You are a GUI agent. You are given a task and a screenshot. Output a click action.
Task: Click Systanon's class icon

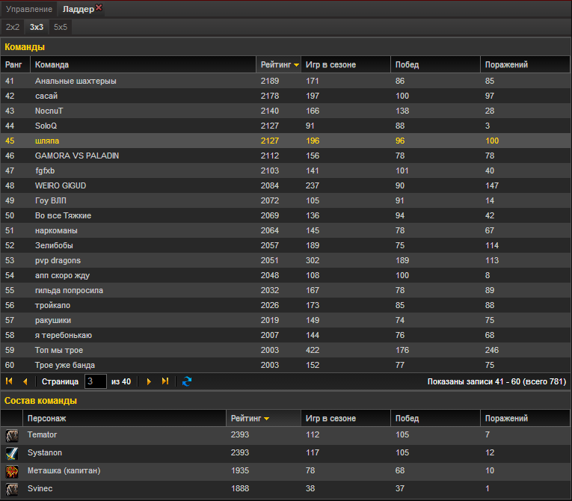12,453
